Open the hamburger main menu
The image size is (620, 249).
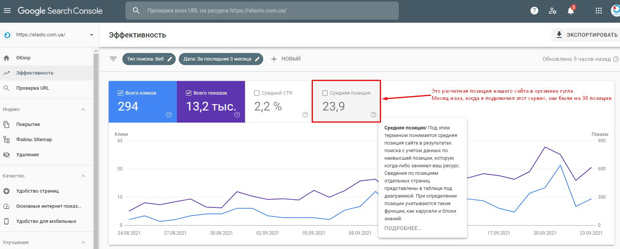[x=7, y=11]
